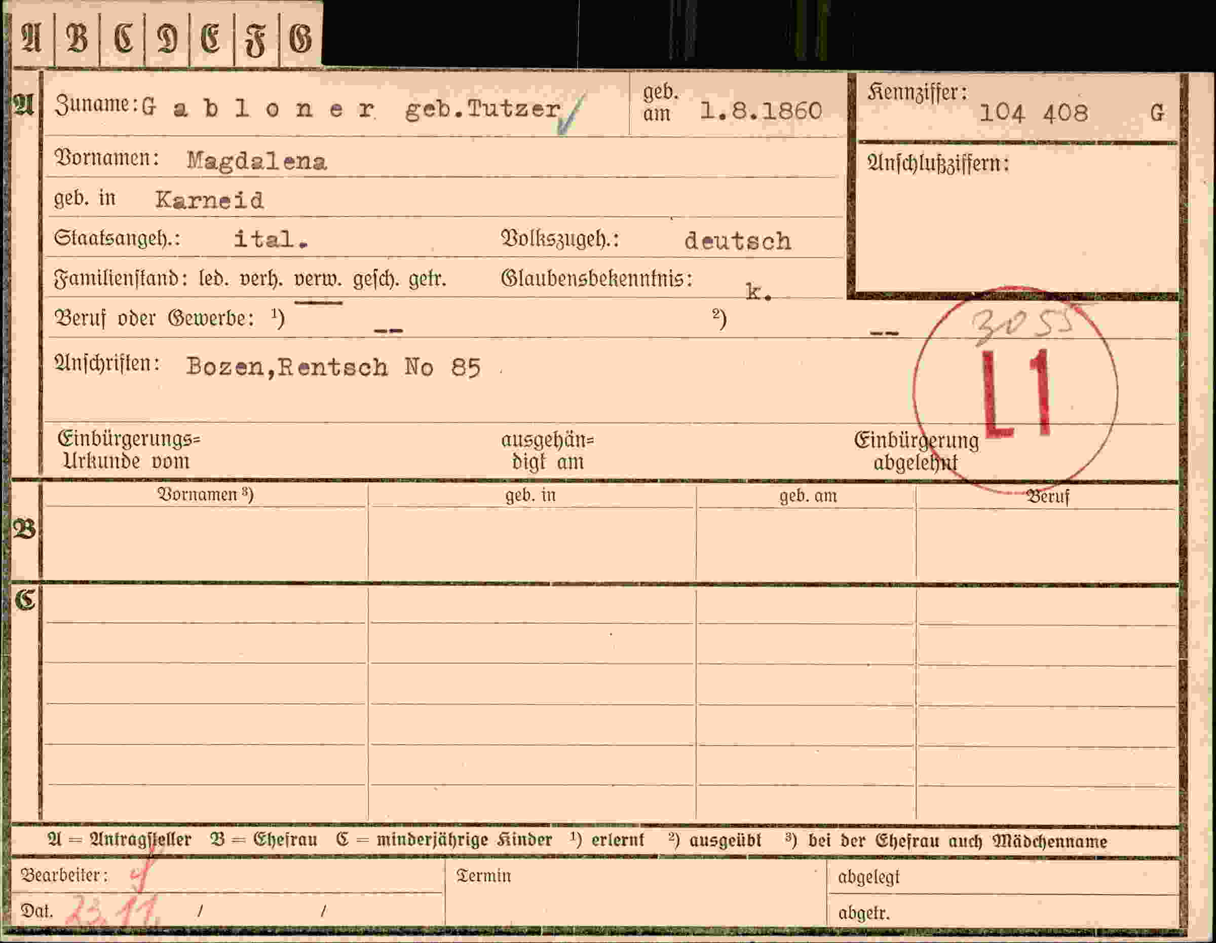Click first name 'Magdalena'
Screen dimensions: 1216x943
[257, 162]
